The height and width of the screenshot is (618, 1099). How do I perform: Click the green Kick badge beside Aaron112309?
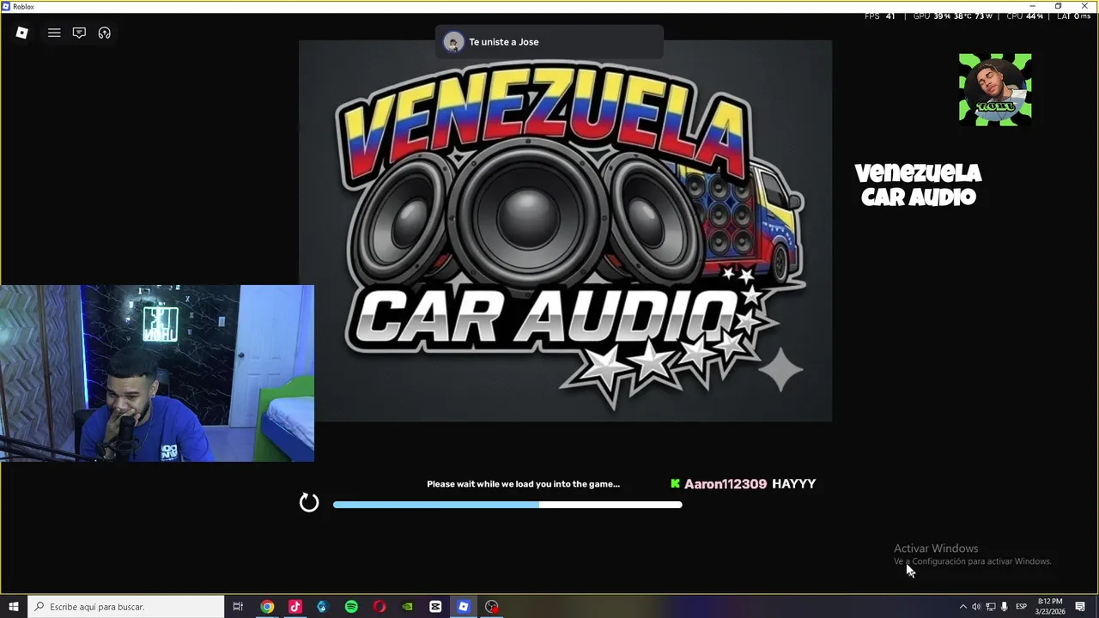tap(675, 484)
